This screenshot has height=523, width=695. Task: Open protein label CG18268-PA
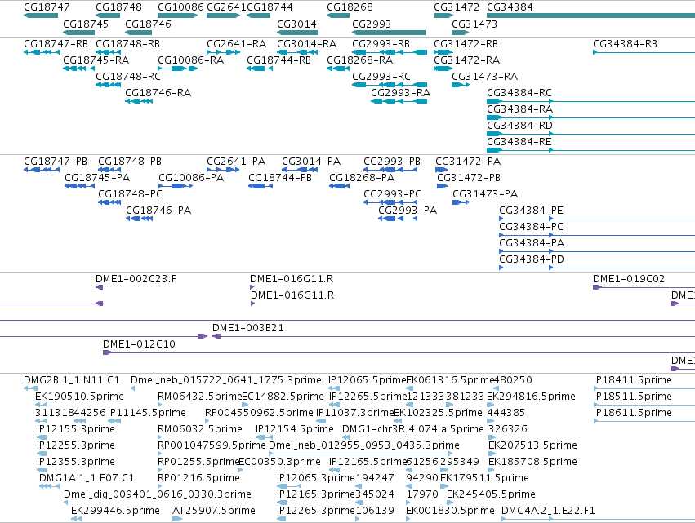(x=362, y=178)
